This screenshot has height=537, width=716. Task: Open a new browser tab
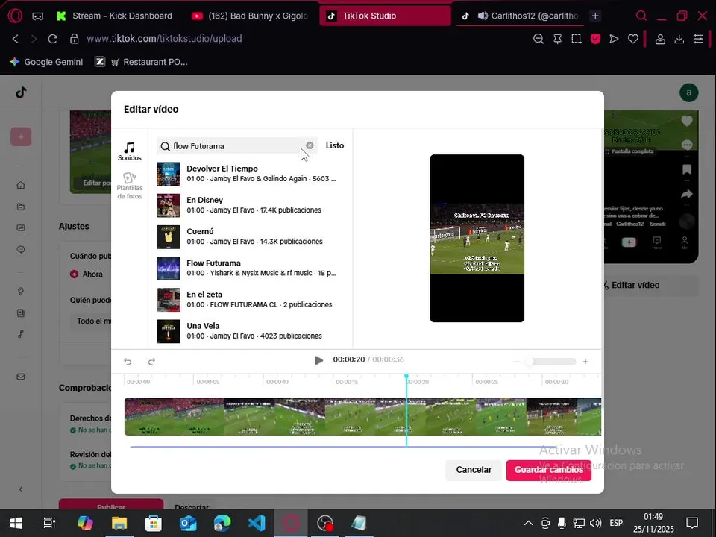coord(595,16)
